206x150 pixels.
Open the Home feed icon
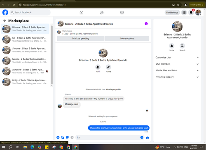82,12
